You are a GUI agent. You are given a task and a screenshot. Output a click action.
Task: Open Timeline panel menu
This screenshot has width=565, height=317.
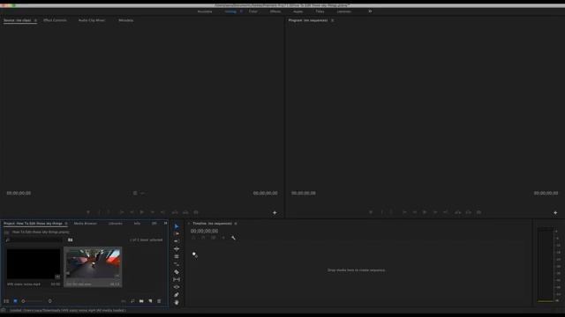click(x=236, y=224)
